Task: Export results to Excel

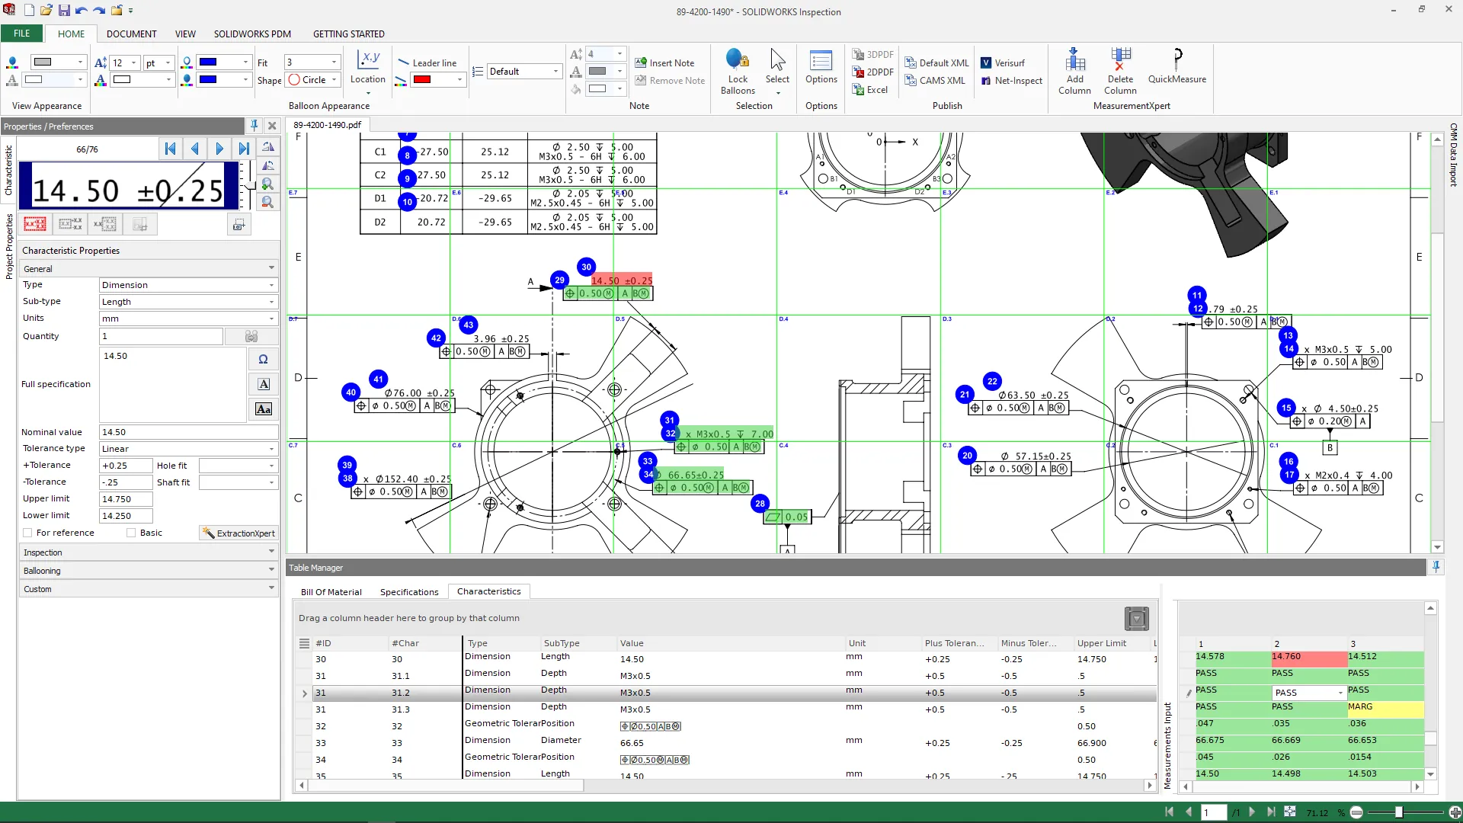Action: tap(871, 89)
